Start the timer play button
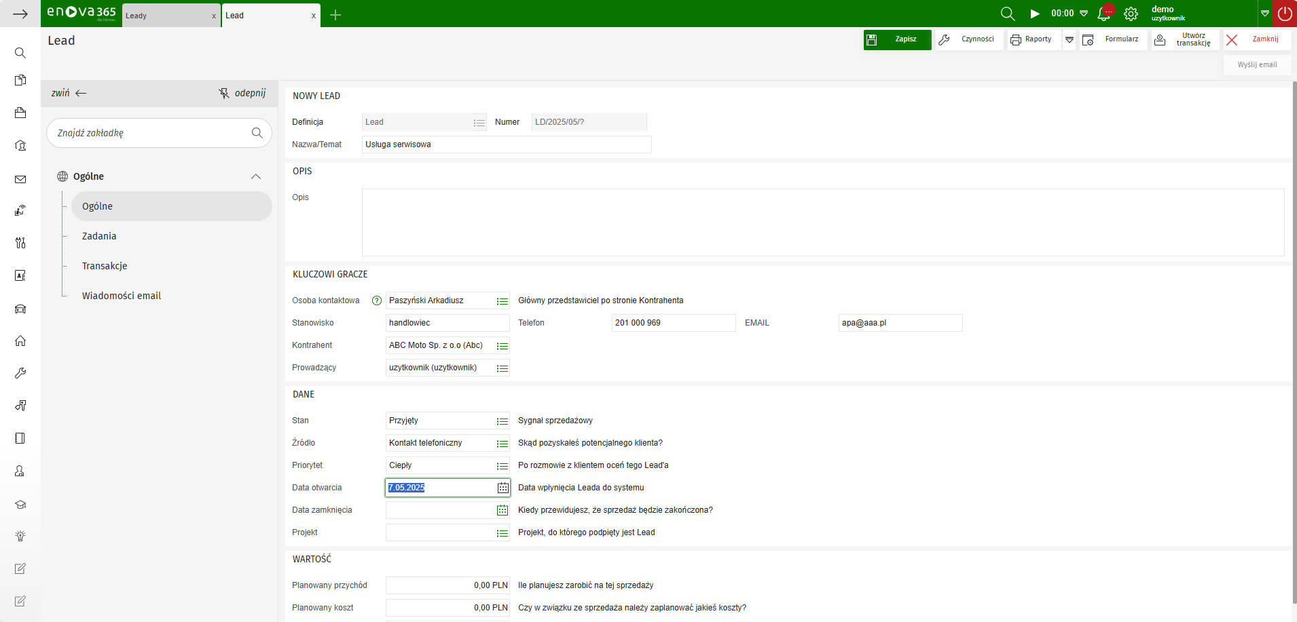The image size is (1297, 622). click(1035, 14)
